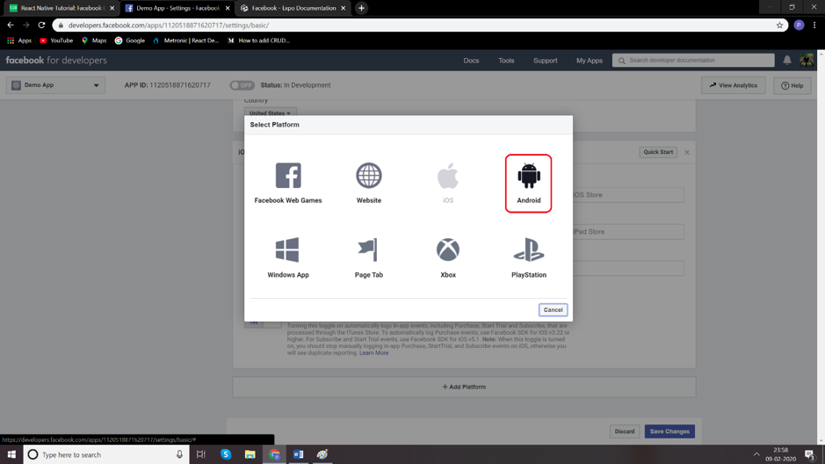Pick the Android platform
Viewport: 825px width, 464px height.
point(528,183)
